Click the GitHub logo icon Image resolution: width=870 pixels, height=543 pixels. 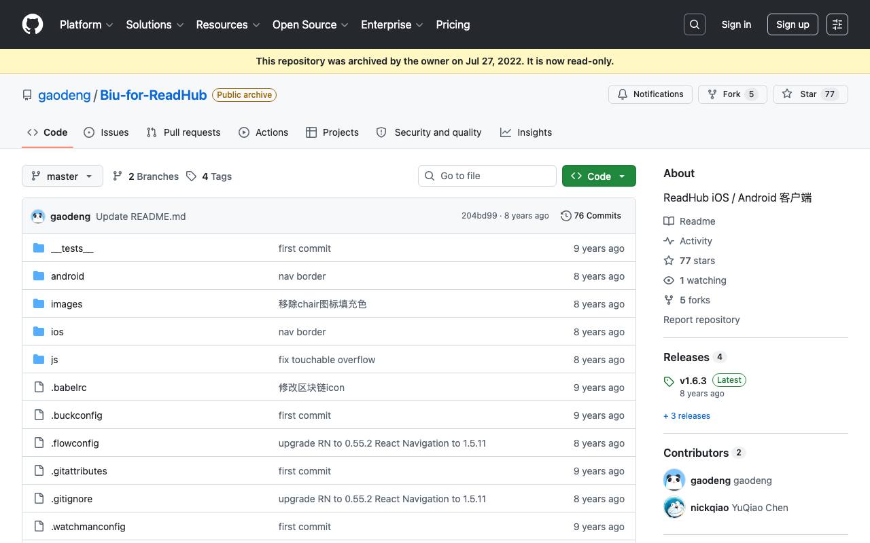(x=33, y=24)
